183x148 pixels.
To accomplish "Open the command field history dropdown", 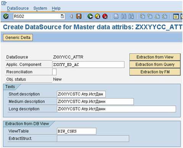I will point(62,16).
